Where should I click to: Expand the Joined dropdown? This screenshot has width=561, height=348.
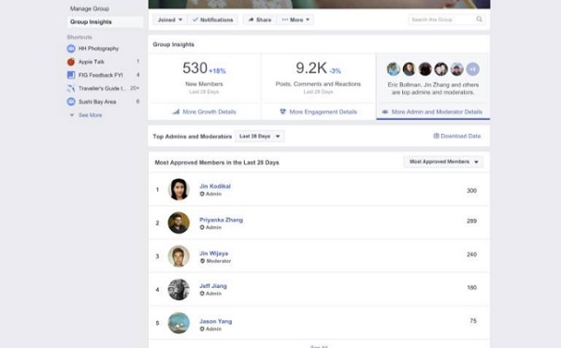[170, 20]
